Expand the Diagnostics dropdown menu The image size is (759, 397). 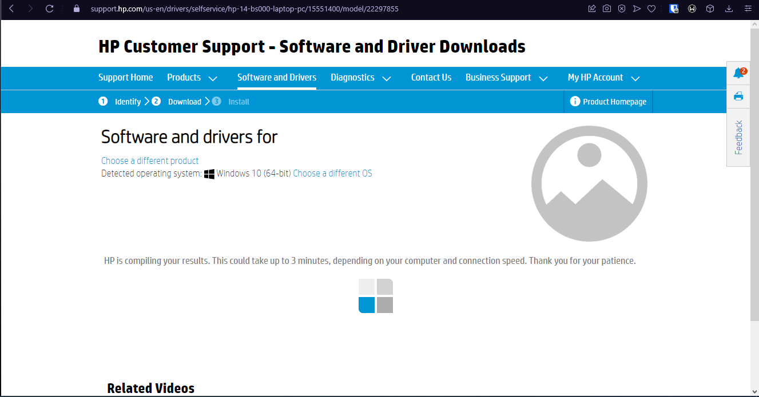click(x=360, y=78)
